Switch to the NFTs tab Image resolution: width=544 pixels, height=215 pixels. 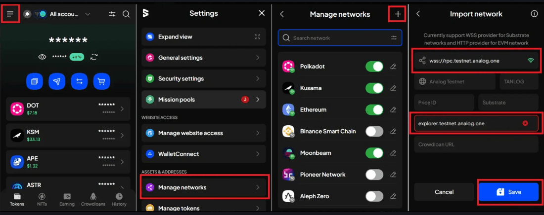coord(42,200)
